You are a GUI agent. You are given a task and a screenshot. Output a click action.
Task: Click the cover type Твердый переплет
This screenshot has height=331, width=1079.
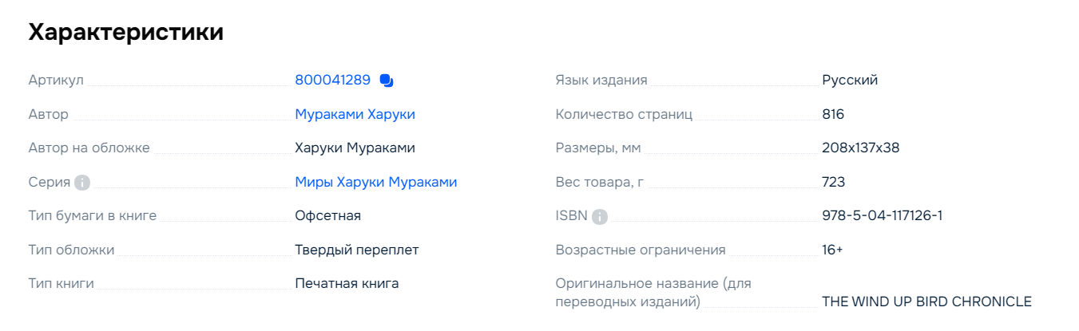pyautogui.click(x=357, y=250)
